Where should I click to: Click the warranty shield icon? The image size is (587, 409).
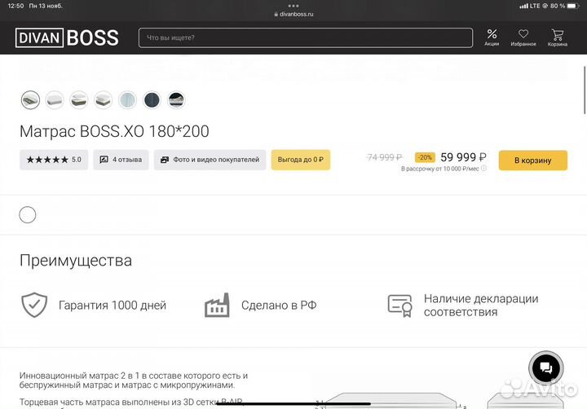[x=34, y=305]
